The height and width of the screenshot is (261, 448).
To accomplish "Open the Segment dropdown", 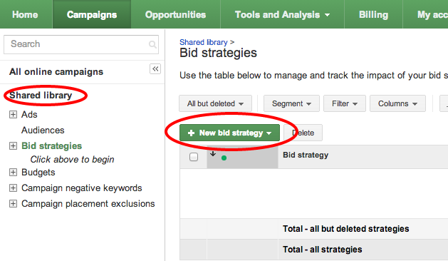I will pos(291,103).
